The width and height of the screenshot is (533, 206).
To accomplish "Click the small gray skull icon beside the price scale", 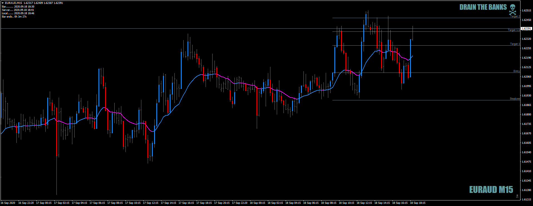I will tap(517, 196).
